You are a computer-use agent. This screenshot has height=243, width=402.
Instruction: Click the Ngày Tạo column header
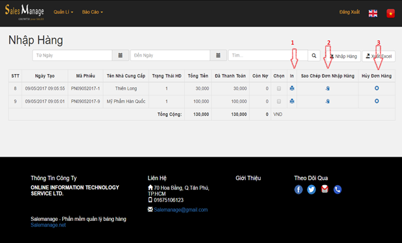(45, 76)
